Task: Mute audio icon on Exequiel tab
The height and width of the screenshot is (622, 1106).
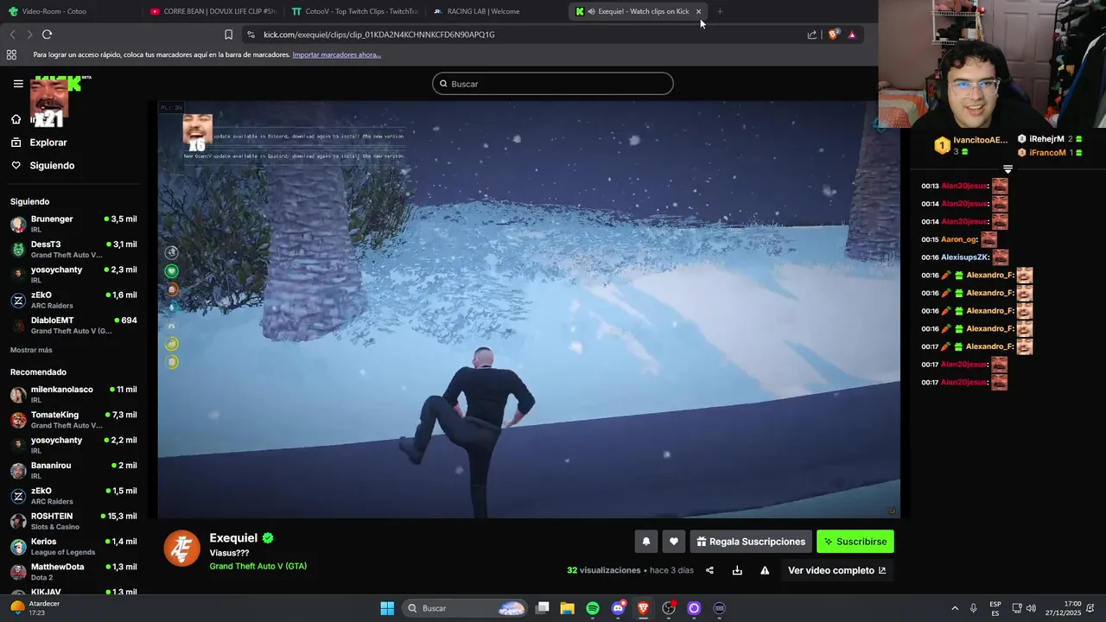Action: (591, 11)
